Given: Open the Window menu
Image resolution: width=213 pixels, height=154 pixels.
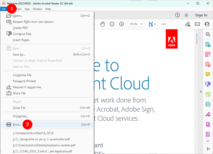Looking at the screenshot, I should (37, 9).
